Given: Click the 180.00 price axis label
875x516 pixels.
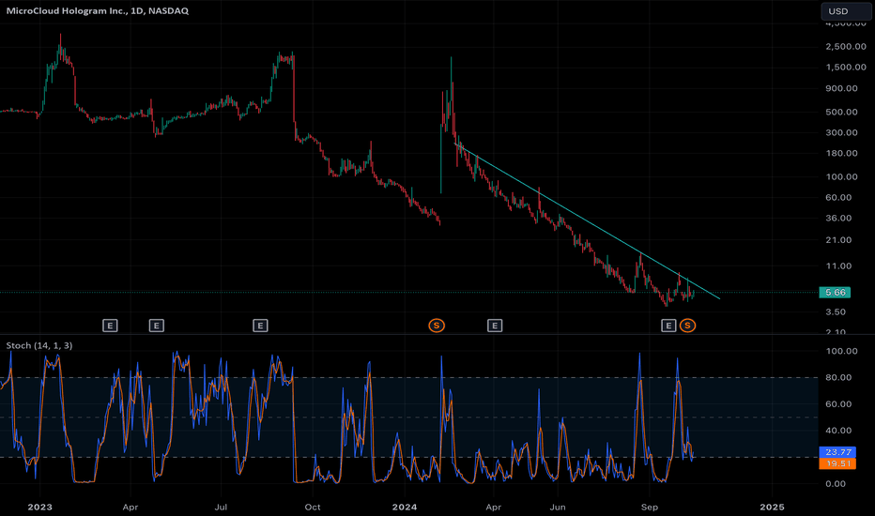Looking at the screenshot, I should pyautogui.click(x=841, y=153).
